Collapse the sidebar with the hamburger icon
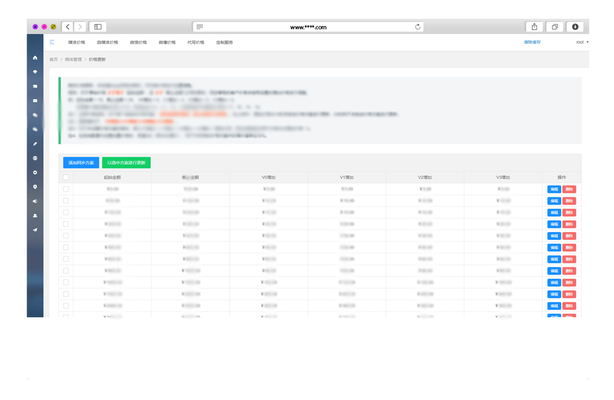This screenshot has height=400, width=614. pyautogui.click(x=52, y=42)
